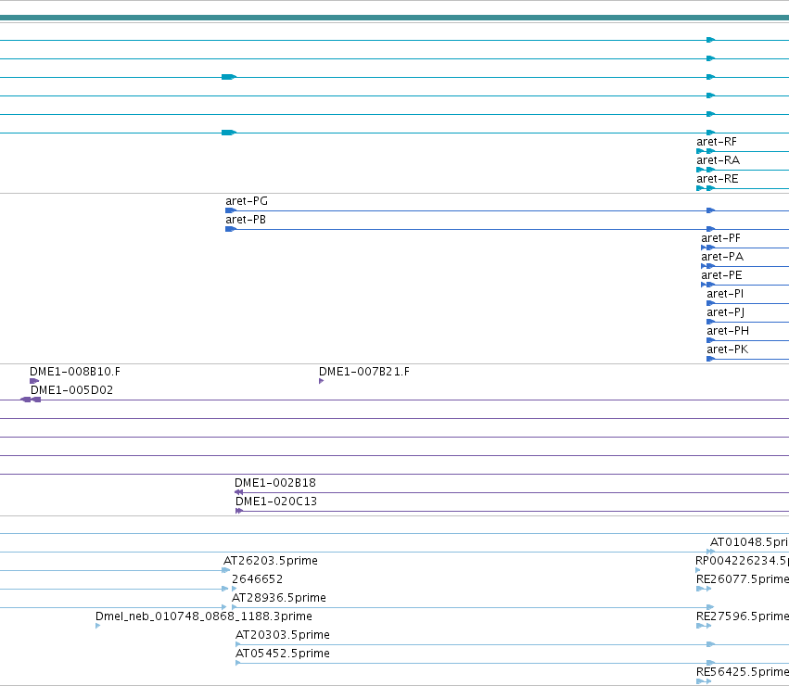Click the arrow glyph under DME1-002B18
This screenshot has width=789, height=686.
click(239, 492)
